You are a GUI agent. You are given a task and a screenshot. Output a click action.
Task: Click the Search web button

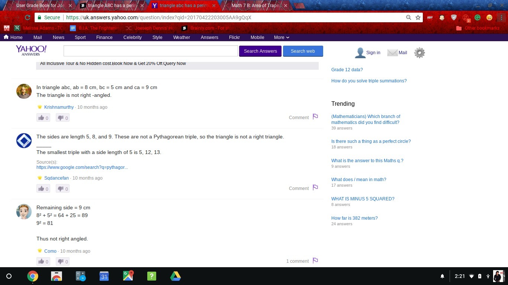click(303, 51)
